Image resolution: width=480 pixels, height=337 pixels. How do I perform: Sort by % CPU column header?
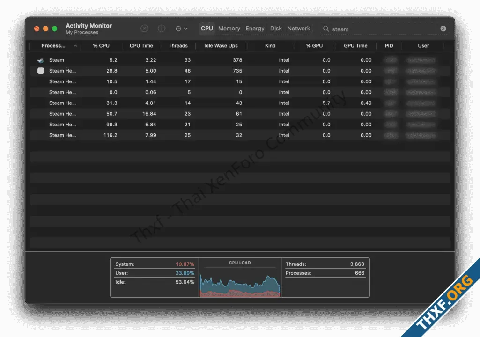pyautogui.click(x=101, y=46)
